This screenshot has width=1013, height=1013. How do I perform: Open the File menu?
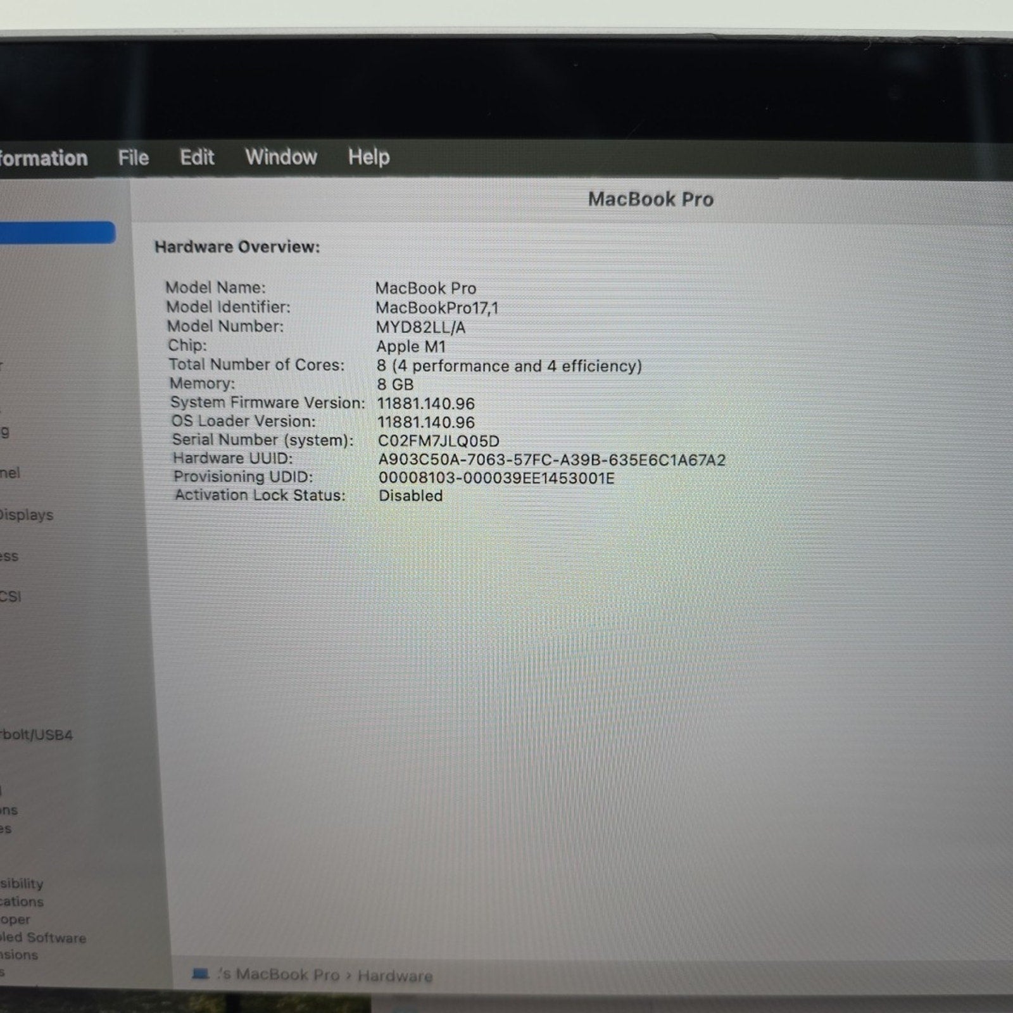coord(133,158)
